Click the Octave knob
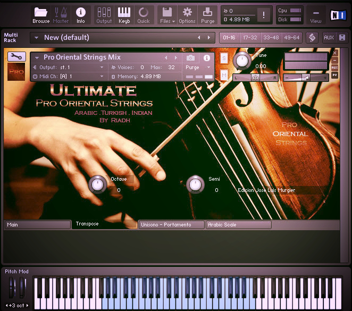Viewport: 352px width, 311px height. (97, 184)
